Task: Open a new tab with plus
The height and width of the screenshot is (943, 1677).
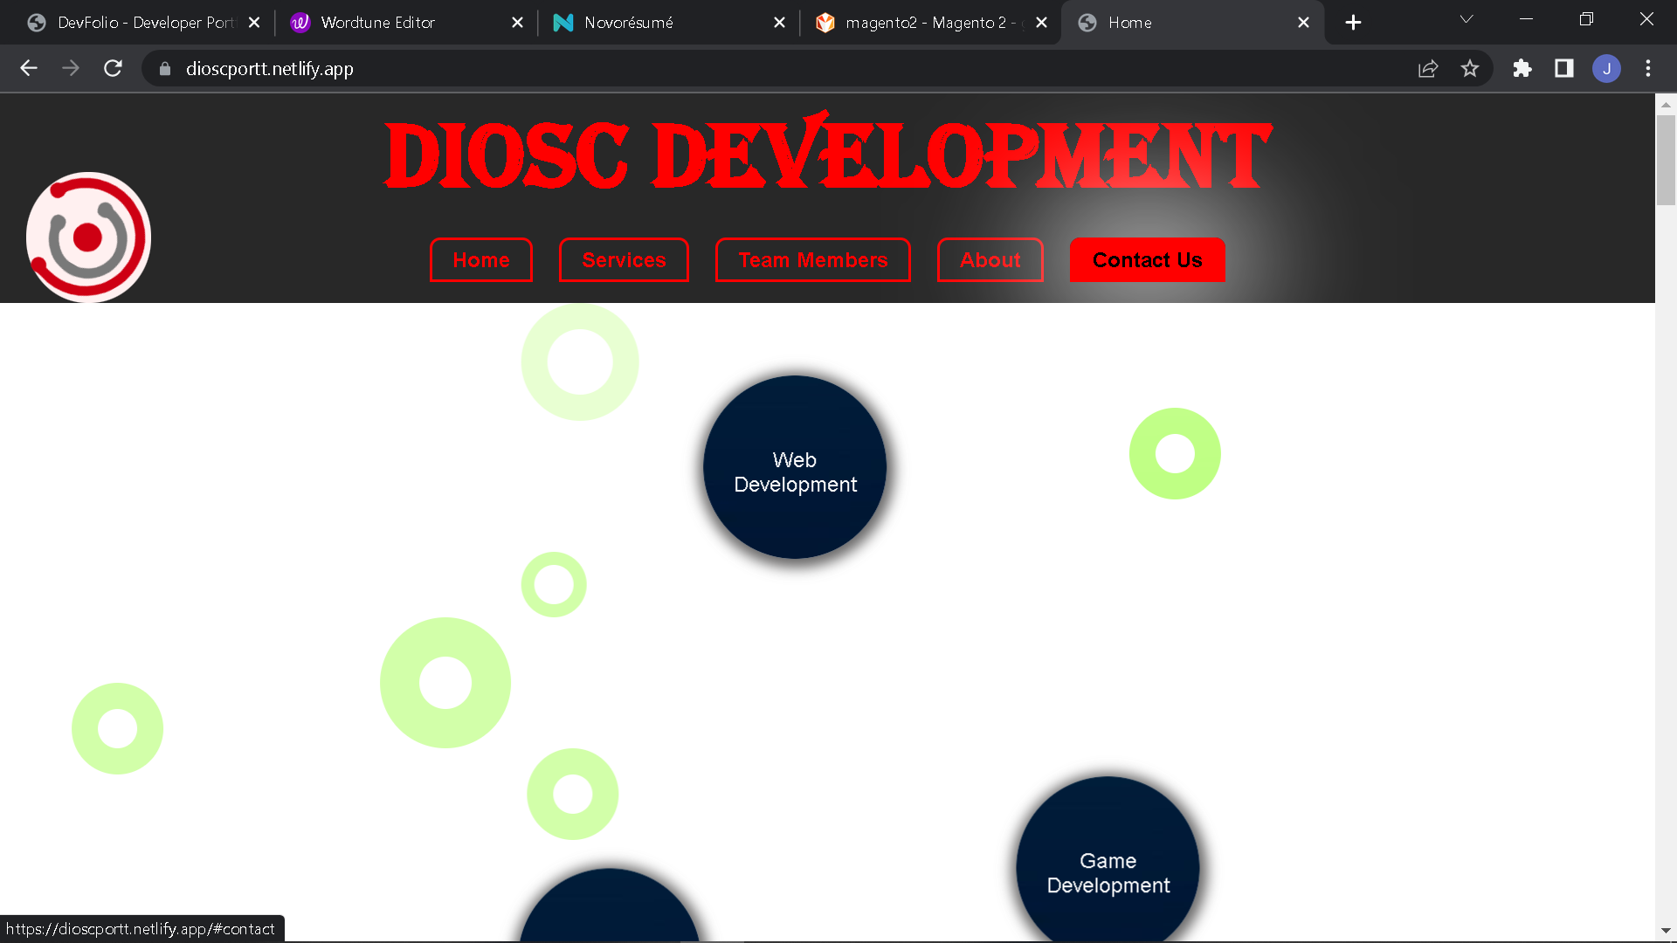Action: coord(1353,23)
